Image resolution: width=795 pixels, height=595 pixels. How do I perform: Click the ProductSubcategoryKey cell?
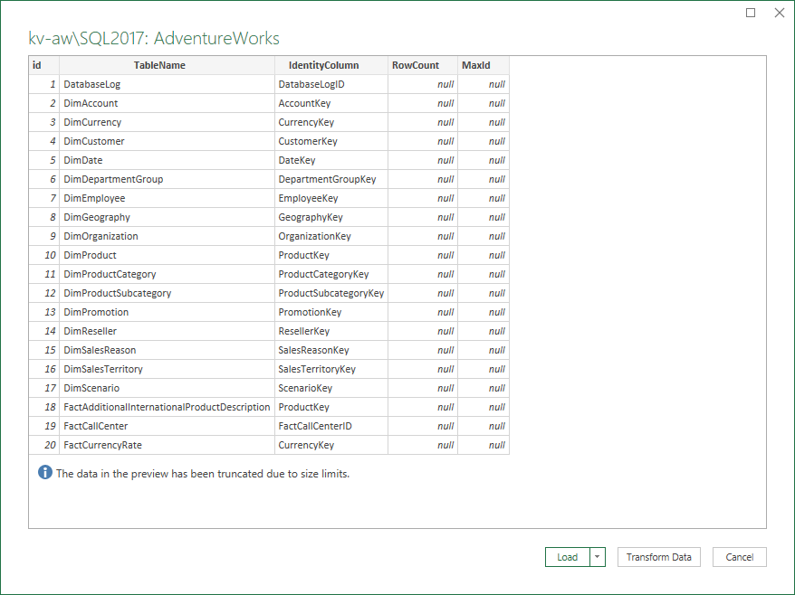pyautogui.click(x=331, y=293)
